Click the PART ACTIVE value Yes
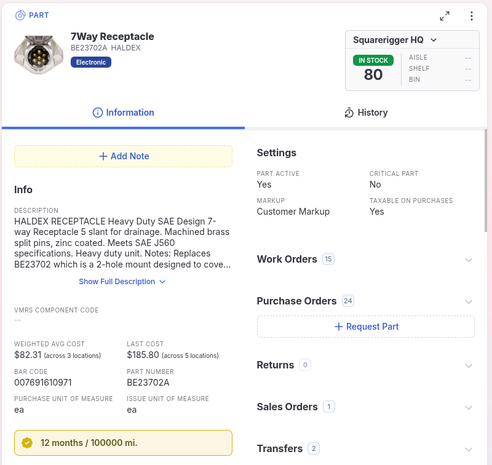The image size is (492, 465). coord(264,185)
